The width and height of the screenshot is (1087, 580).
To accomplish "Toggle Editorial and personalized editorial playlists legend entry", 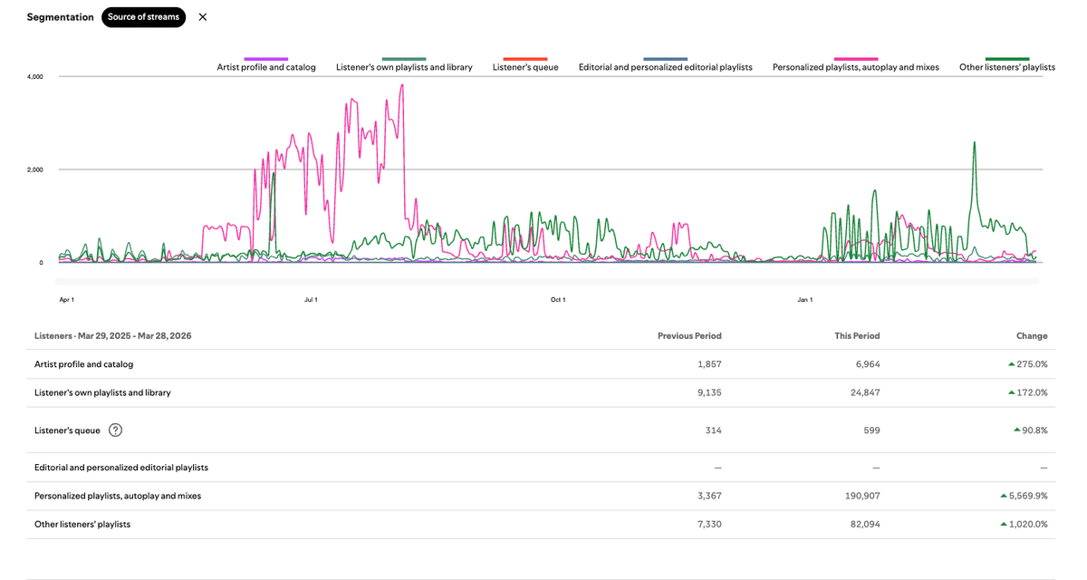I will (x=666, y=65).
